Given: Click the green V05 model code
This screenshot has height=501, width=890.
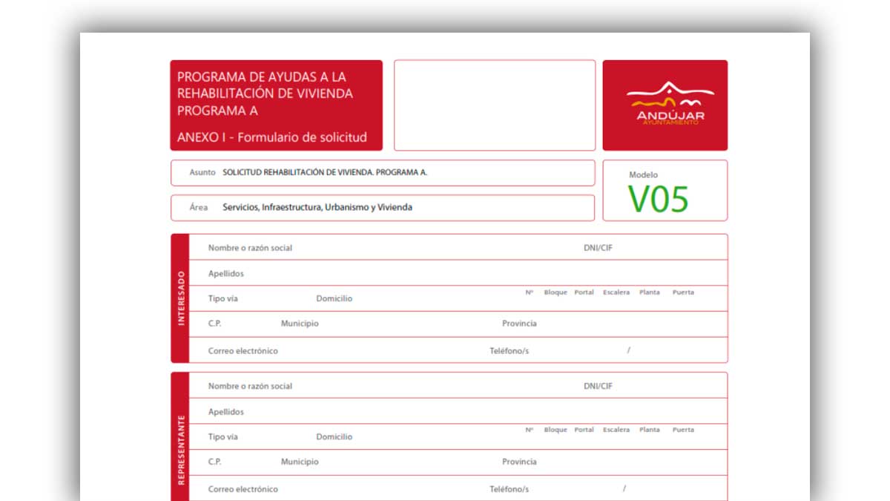Looking at the screenshot, I should (x=659, y=199).
